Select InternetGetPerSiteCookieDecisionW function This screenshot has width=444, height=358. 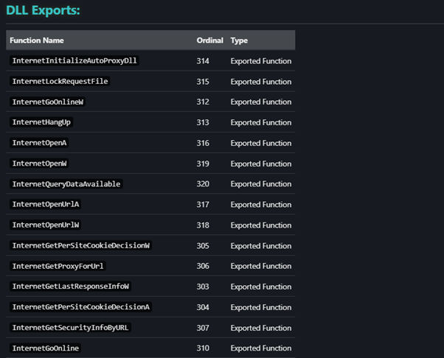pos(81,245)
